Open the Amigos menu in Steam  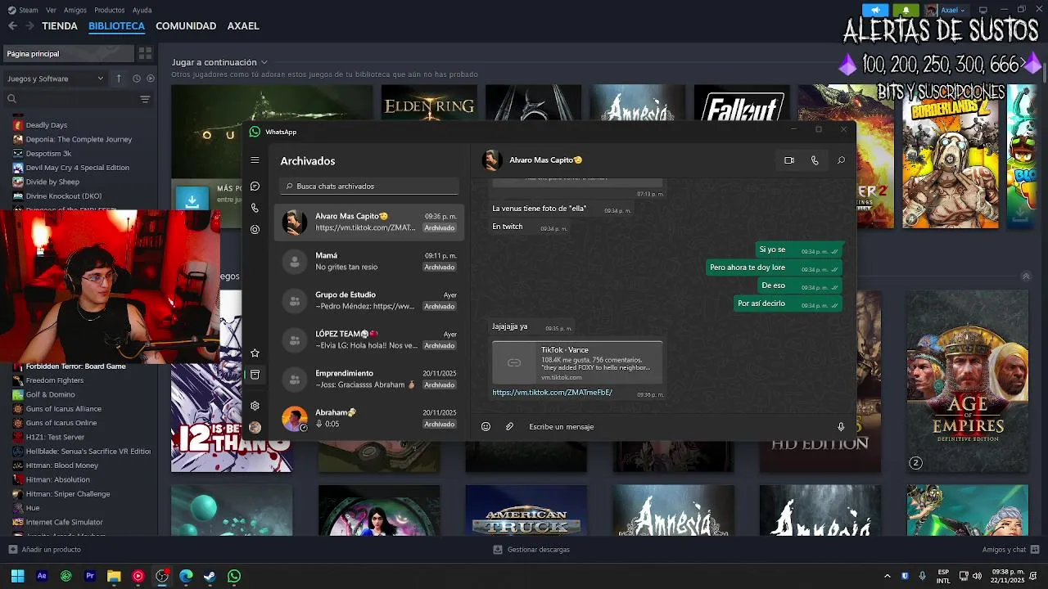pyautogui.click(x=75, y=10)
